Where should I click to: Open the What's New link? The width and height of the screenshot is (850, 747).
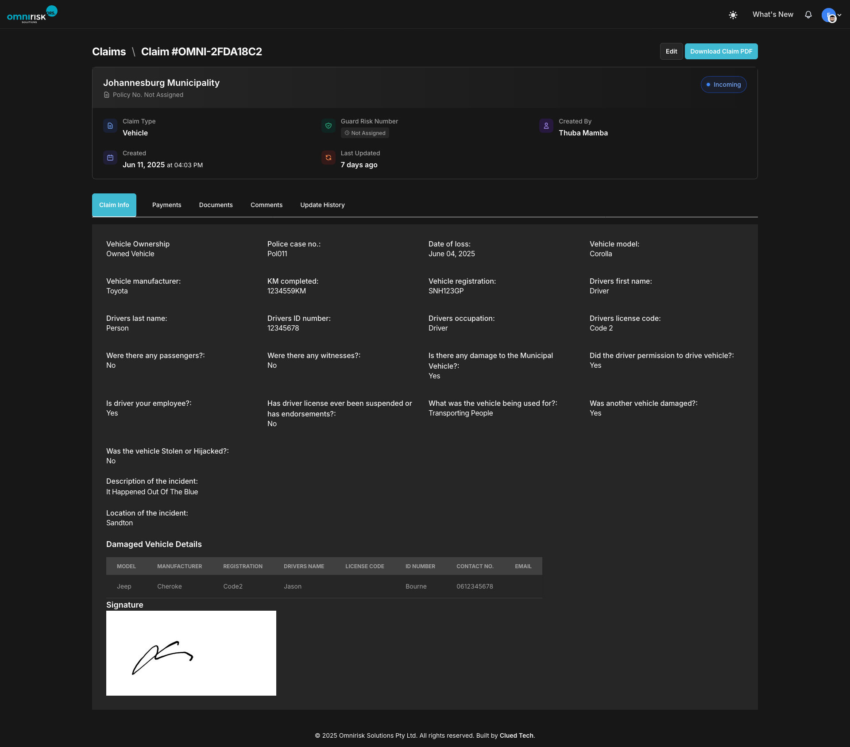coord(773,15)
